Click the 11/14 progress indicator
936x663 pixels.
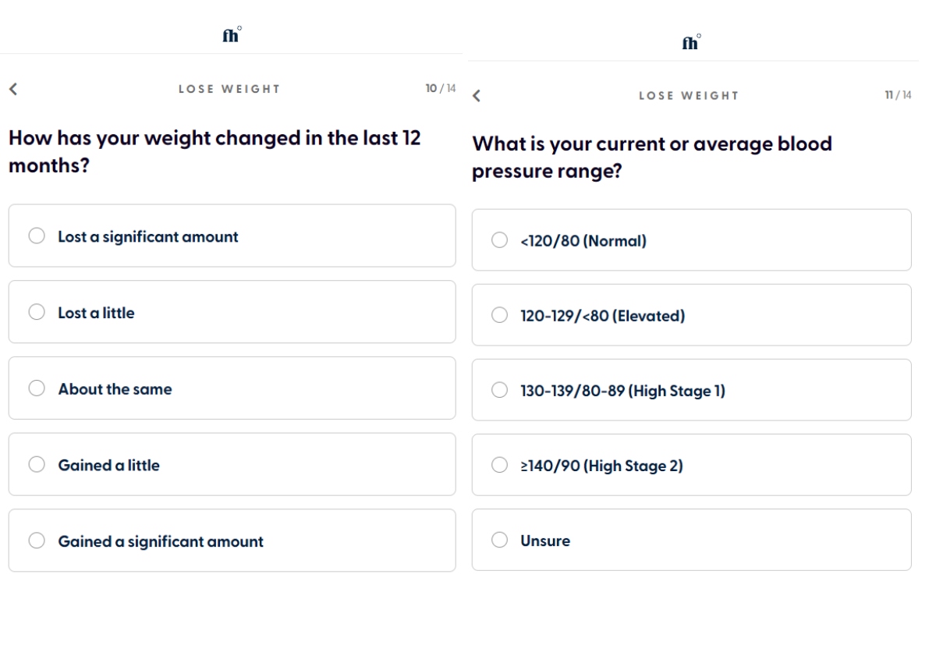897,95
